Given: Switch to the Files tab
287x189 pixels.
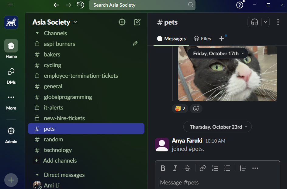Looking at the screenshot, I should coord(202,39).
